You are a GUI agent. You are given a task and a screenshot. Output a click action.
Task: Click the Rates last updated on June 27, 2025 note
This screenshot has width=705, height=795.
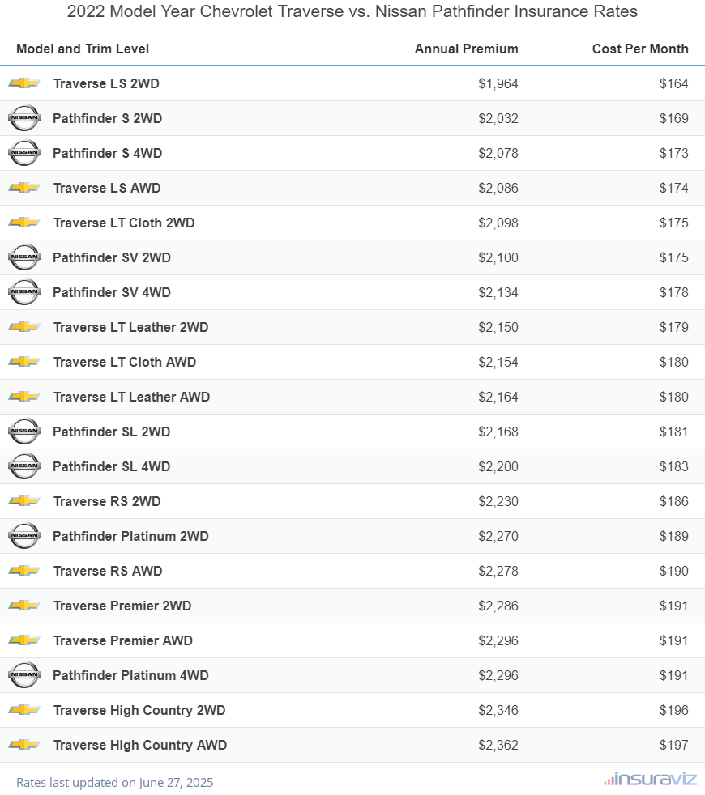click(115, 782)
